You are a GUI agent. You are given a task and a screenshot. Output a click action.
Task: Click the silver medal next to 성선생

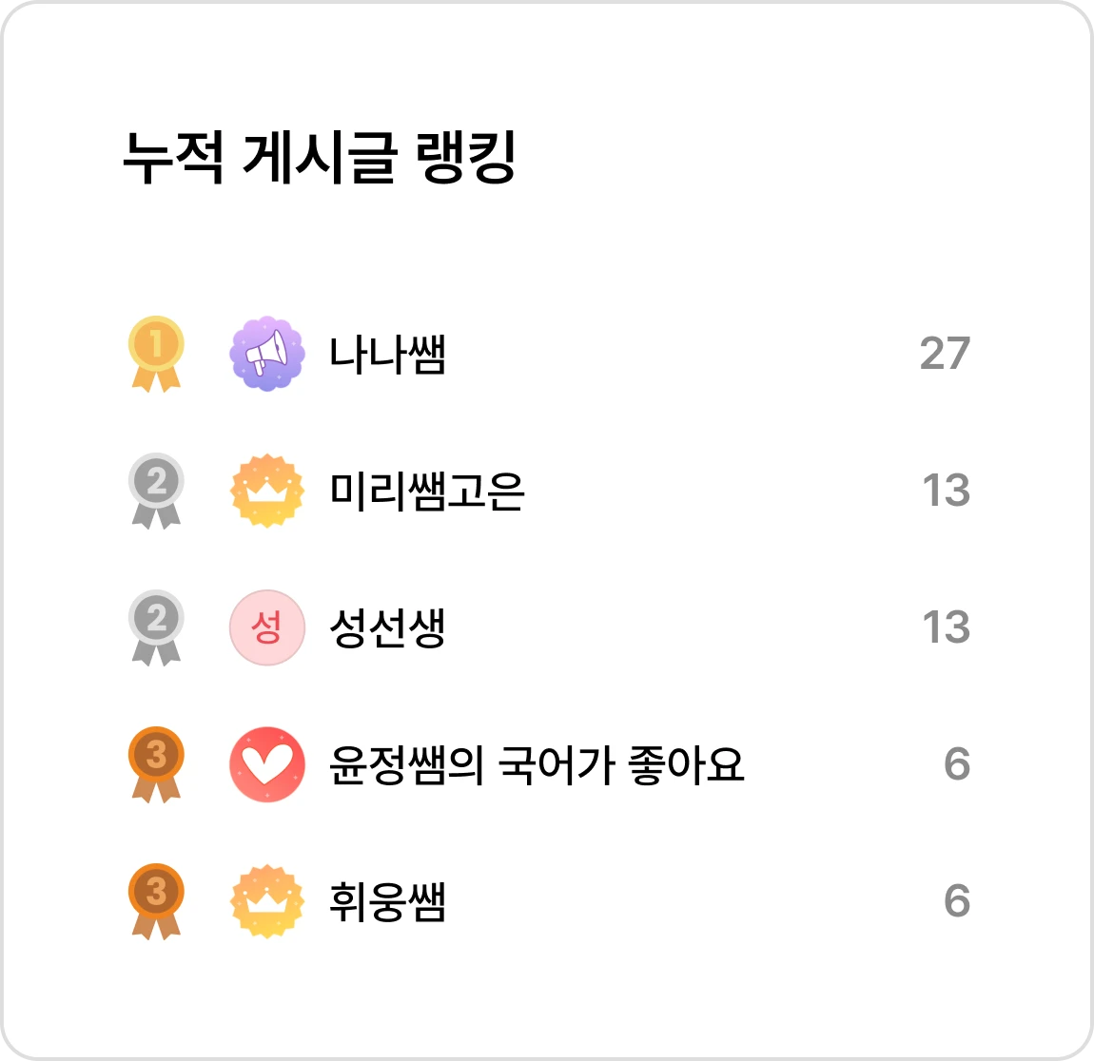click(x=156, y=627)
